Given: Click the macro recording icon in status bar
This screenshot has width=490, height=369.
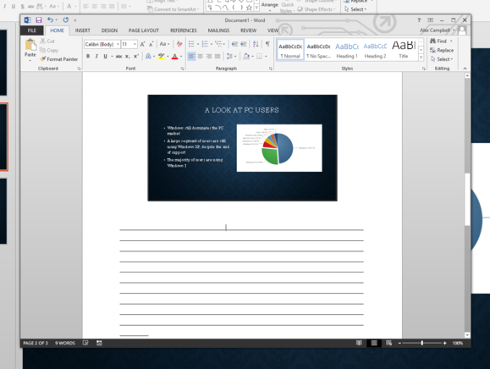Looking at the screenshot, I should (99, 343).
